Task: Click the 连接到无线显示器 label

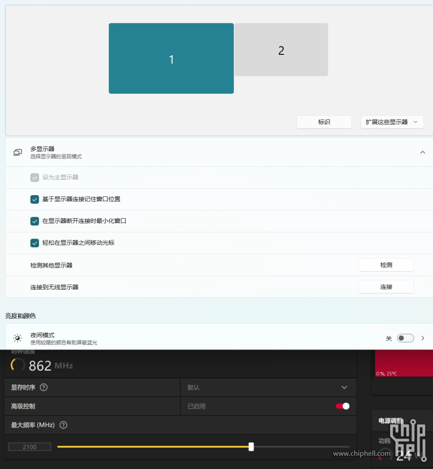Action: point(54,287)
